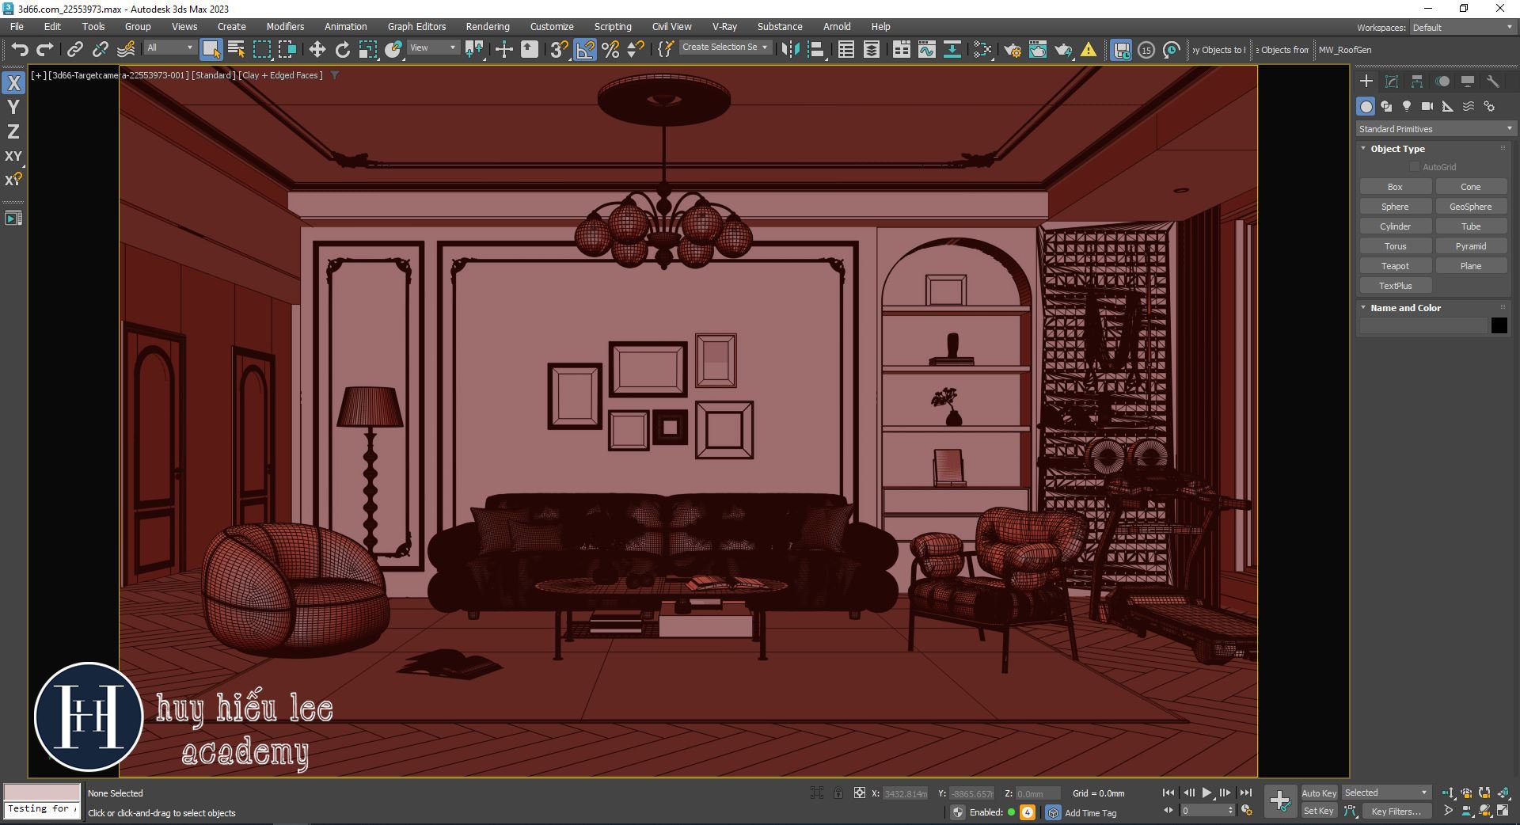Click the black object color swatch
Image resolution: width=1520 pixels, height=825 pixels.
pyautogui.click(x=1499, y=325)
